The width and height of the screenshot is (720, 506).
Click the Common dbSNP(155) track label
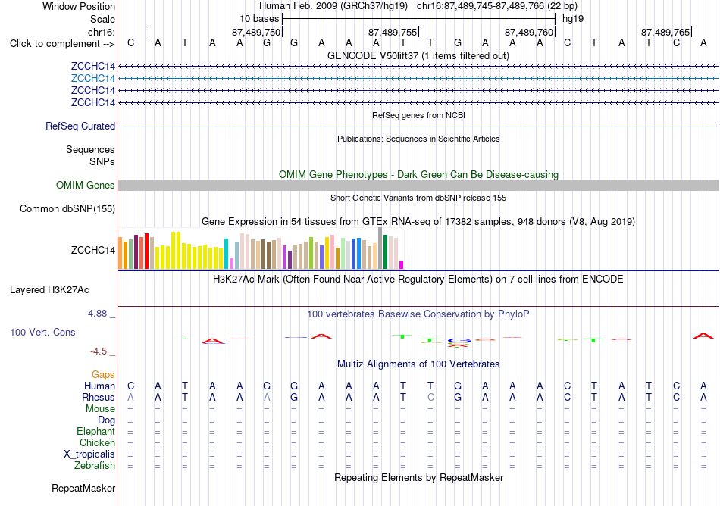point(67,209)
